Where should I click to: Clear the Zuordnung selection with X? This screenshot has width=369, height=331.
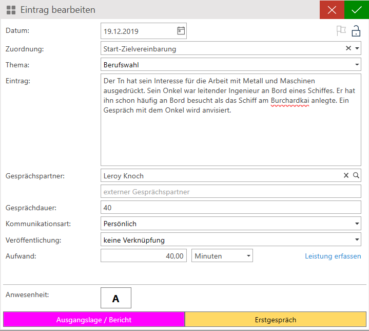pos(348,48)
